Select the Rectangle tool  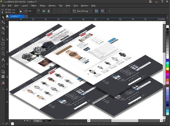coord(3,44)
